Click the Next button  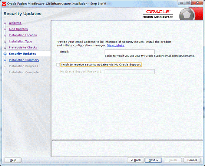153,160
